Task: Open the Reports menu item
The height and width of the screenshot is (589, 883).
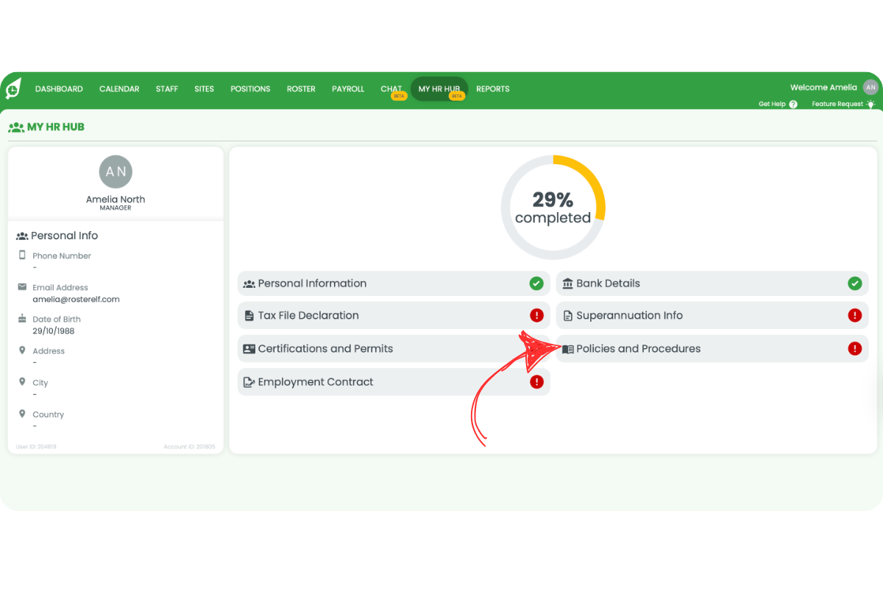Action: (493, 89)
